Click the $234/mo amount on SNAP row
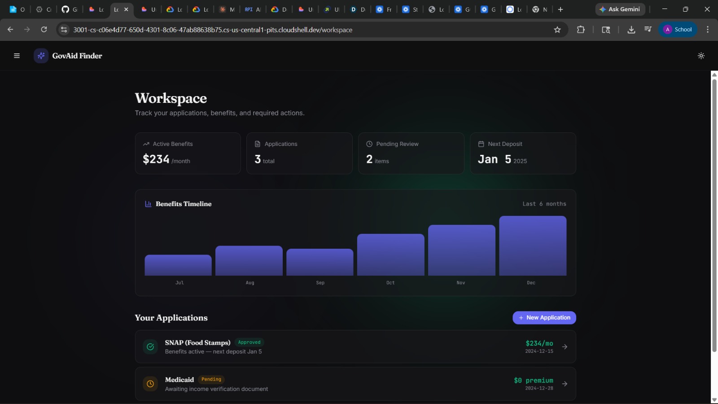The width and height of the screenshot is (718, 404). coord(539,343)
